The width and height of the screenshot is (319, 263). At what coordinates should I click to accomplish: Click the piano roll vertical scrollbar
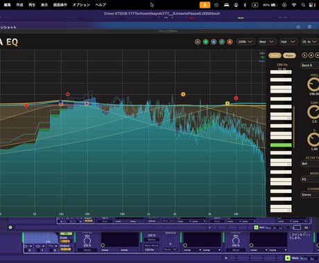point(294,127)
